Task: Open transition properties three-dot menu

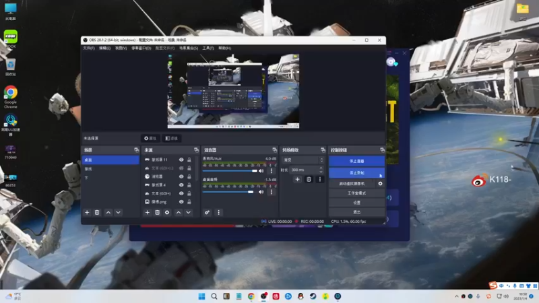Action: 320,179
